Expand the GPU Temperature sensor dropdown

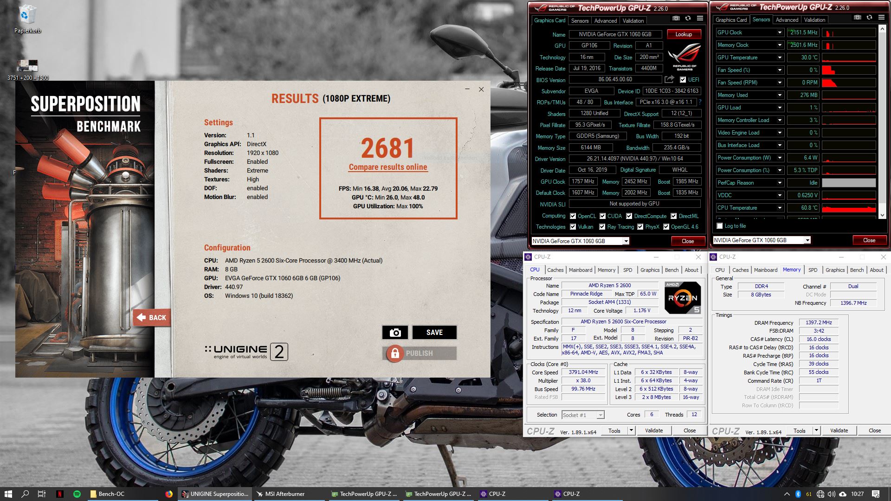[780, 58]
